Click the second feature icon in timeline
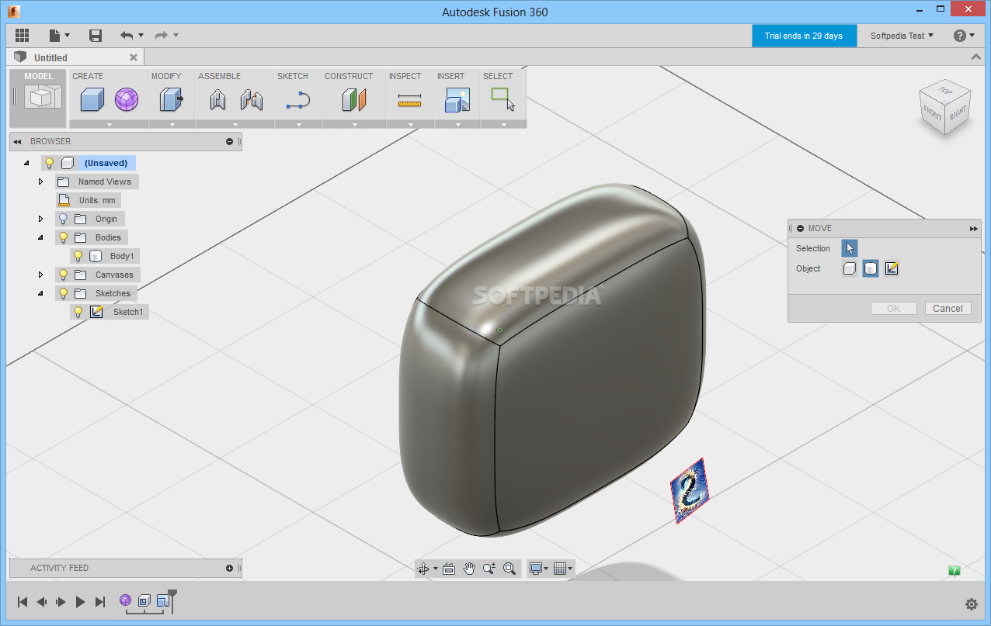Viewport: 991px width, 626px height. click(144, 600)
